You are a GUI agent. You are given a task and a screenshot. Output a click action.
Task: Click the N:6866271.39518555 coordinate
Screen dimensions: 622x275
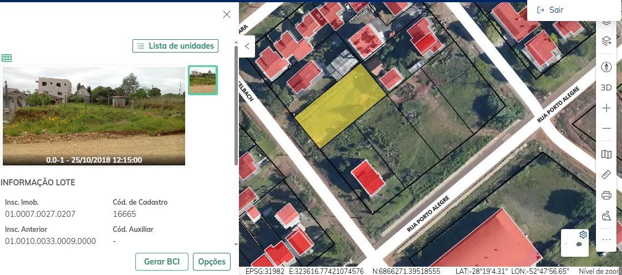click(406, 272)
